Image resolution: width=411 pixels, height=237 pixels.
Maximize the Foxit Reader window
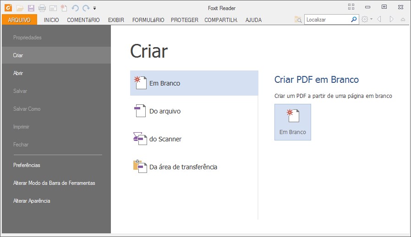click(x=384, y=7)
